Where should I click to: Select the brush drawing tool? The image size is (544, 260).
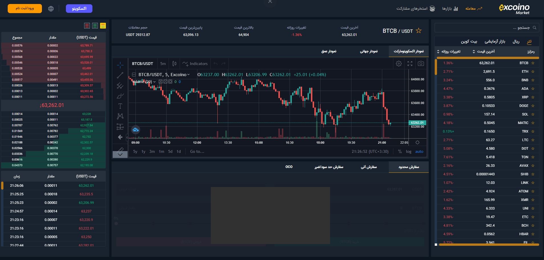point(120,96)
